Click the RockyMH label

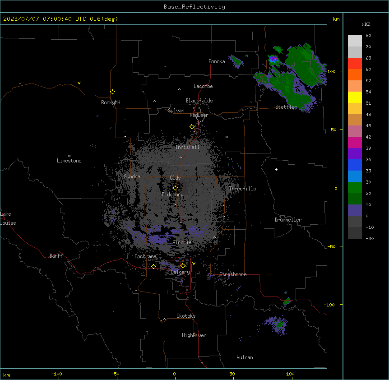111,102
